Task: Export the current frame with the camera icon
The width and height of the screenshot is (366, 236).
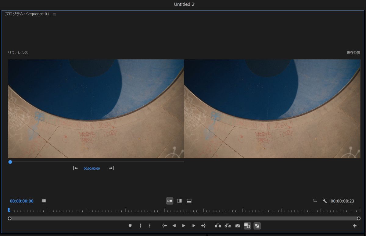Action: tap(238, 226)
